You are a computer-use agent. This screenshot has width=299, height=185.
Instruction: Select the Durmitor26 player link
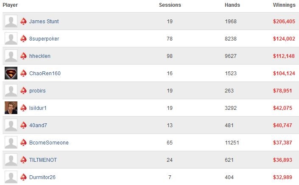[42, 177]
